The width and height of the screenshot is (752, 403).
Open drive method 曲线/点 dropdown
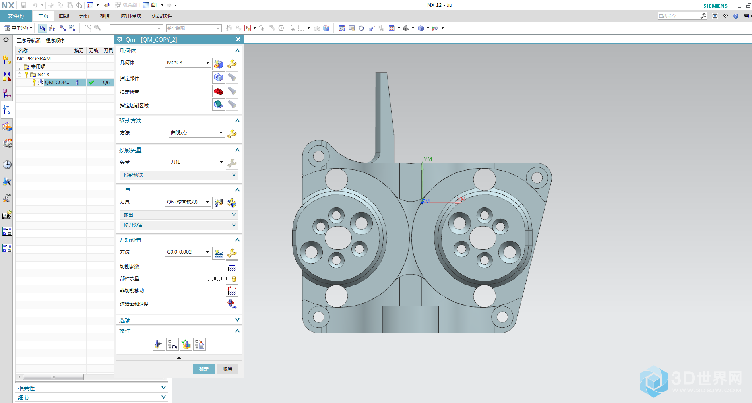pyautogui.click(x=197, y=133)
